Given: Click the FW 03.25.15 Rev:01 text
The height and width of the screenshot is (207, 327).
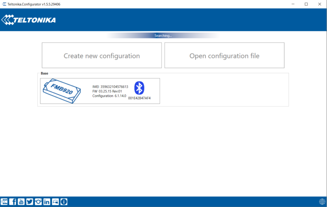Looking at the screenshot, I should tap(107, 91).
